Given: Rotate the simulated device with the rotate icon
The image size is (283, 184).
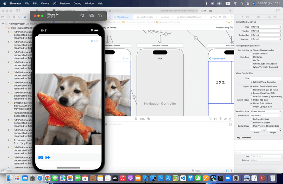Looking at the screenshot, I should pyautogui.click(x=100, y=16).
